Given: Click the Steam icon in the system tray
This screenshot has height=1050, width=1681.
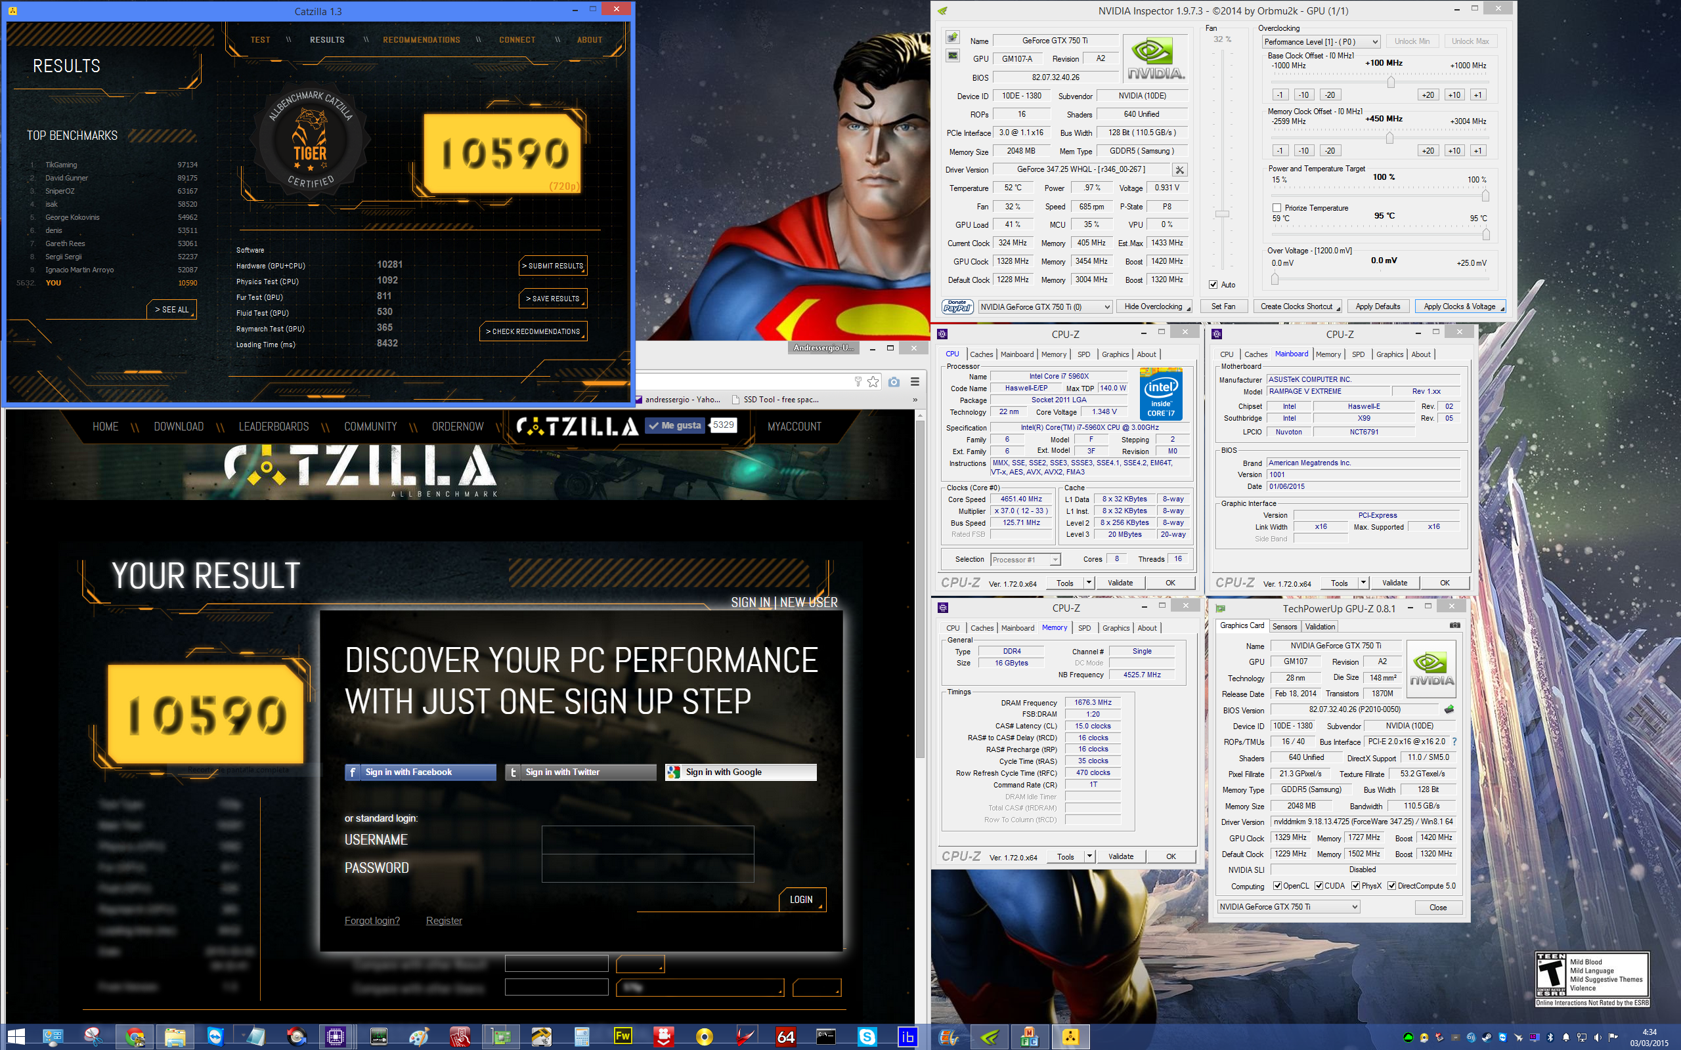Looking at the screenshot, I should pos(1487,1037).
